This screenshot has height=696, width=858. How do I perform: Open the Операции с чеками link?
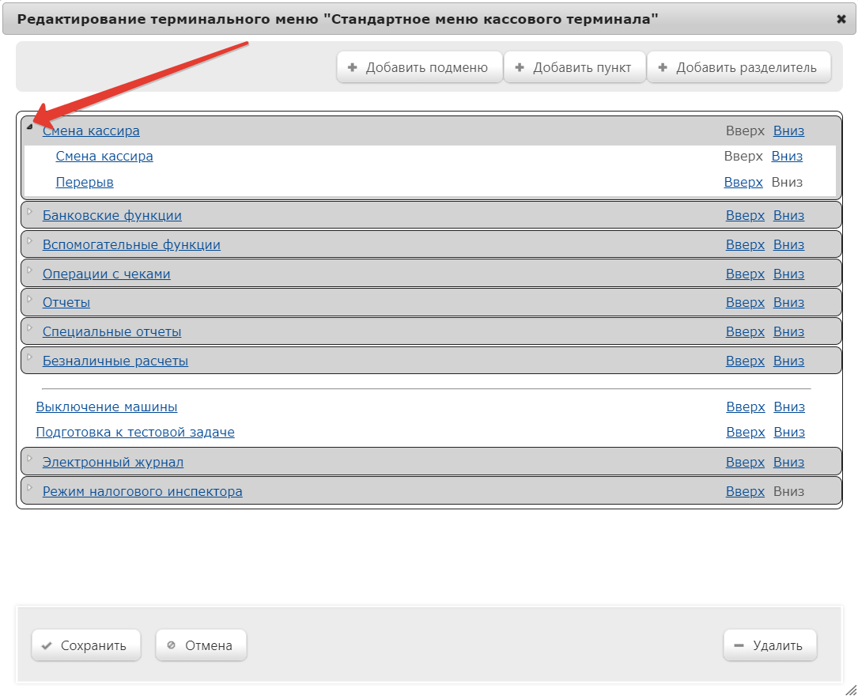107,274
